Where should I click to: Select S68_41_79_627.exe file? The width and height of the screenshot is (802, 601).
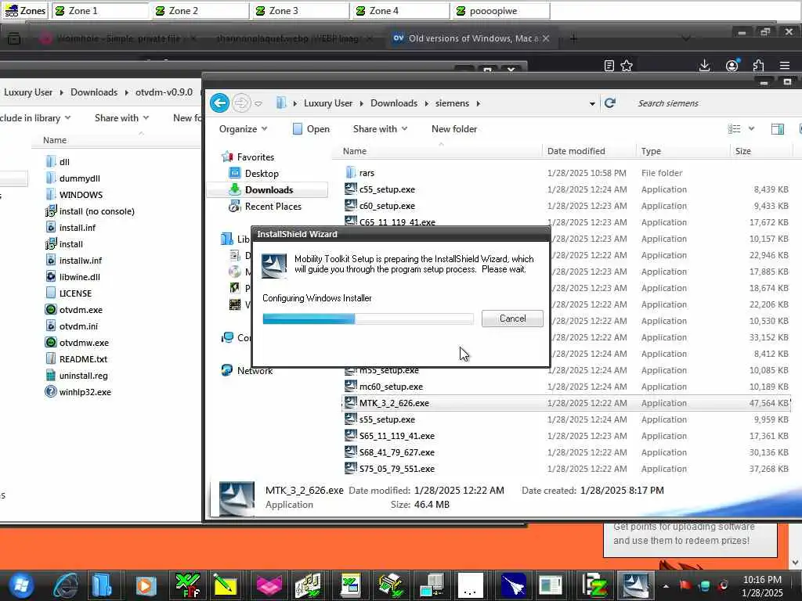coord(396,452)
